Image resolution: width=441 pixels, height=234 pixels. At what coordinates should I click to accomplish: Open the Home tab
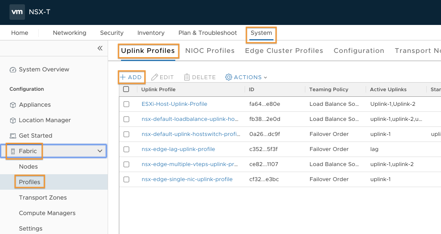[20, 33]
